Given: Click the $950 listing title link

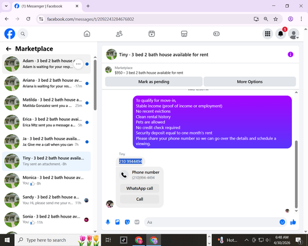Looking at the screenshot, I should tap(149, 73).
